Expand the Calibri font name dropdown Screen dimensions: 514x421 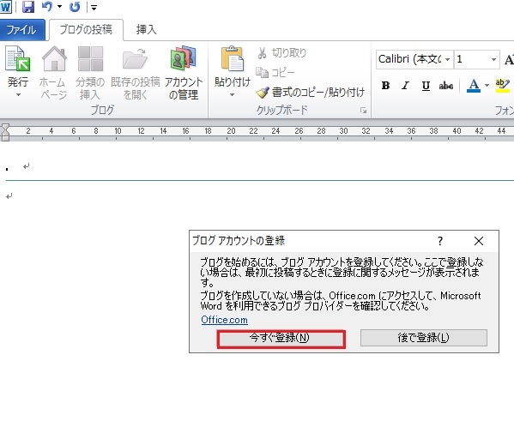[447, 59]
